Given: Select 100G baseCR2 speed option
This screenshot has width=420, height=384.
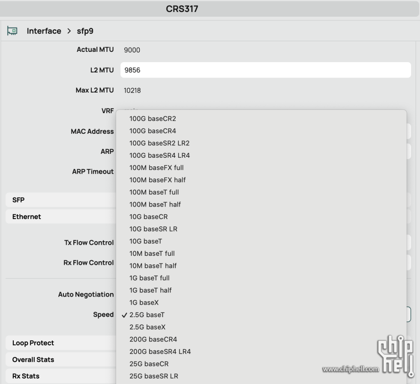Looking at the screenshot, I should click(153, 119).
